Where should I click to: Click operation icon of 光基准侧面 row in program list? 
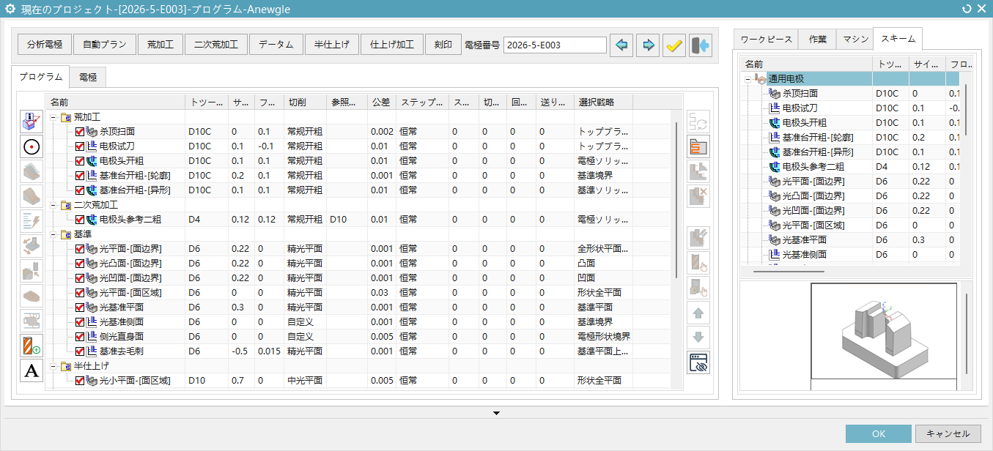coord(92,322)
